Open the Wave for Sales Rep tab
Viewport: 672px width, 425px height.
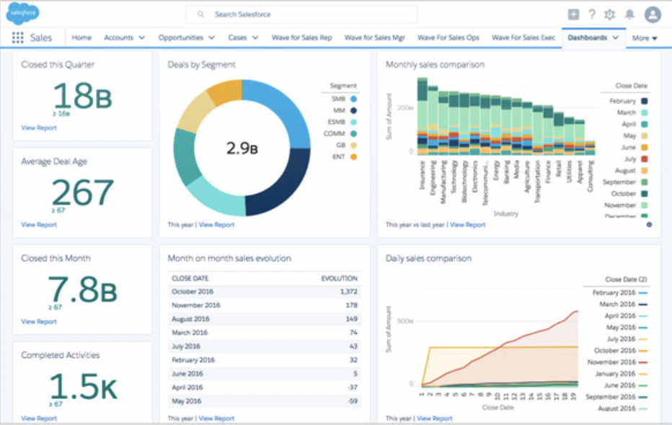click(301, 37)
